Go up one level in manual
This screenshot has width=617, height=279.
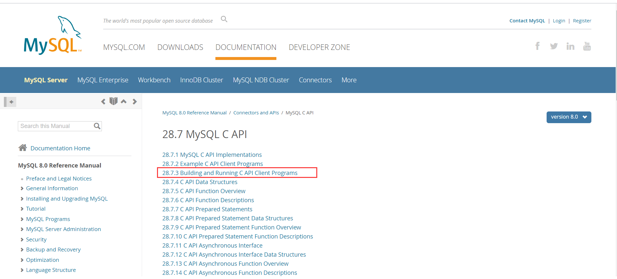click(x=124, y=101)
